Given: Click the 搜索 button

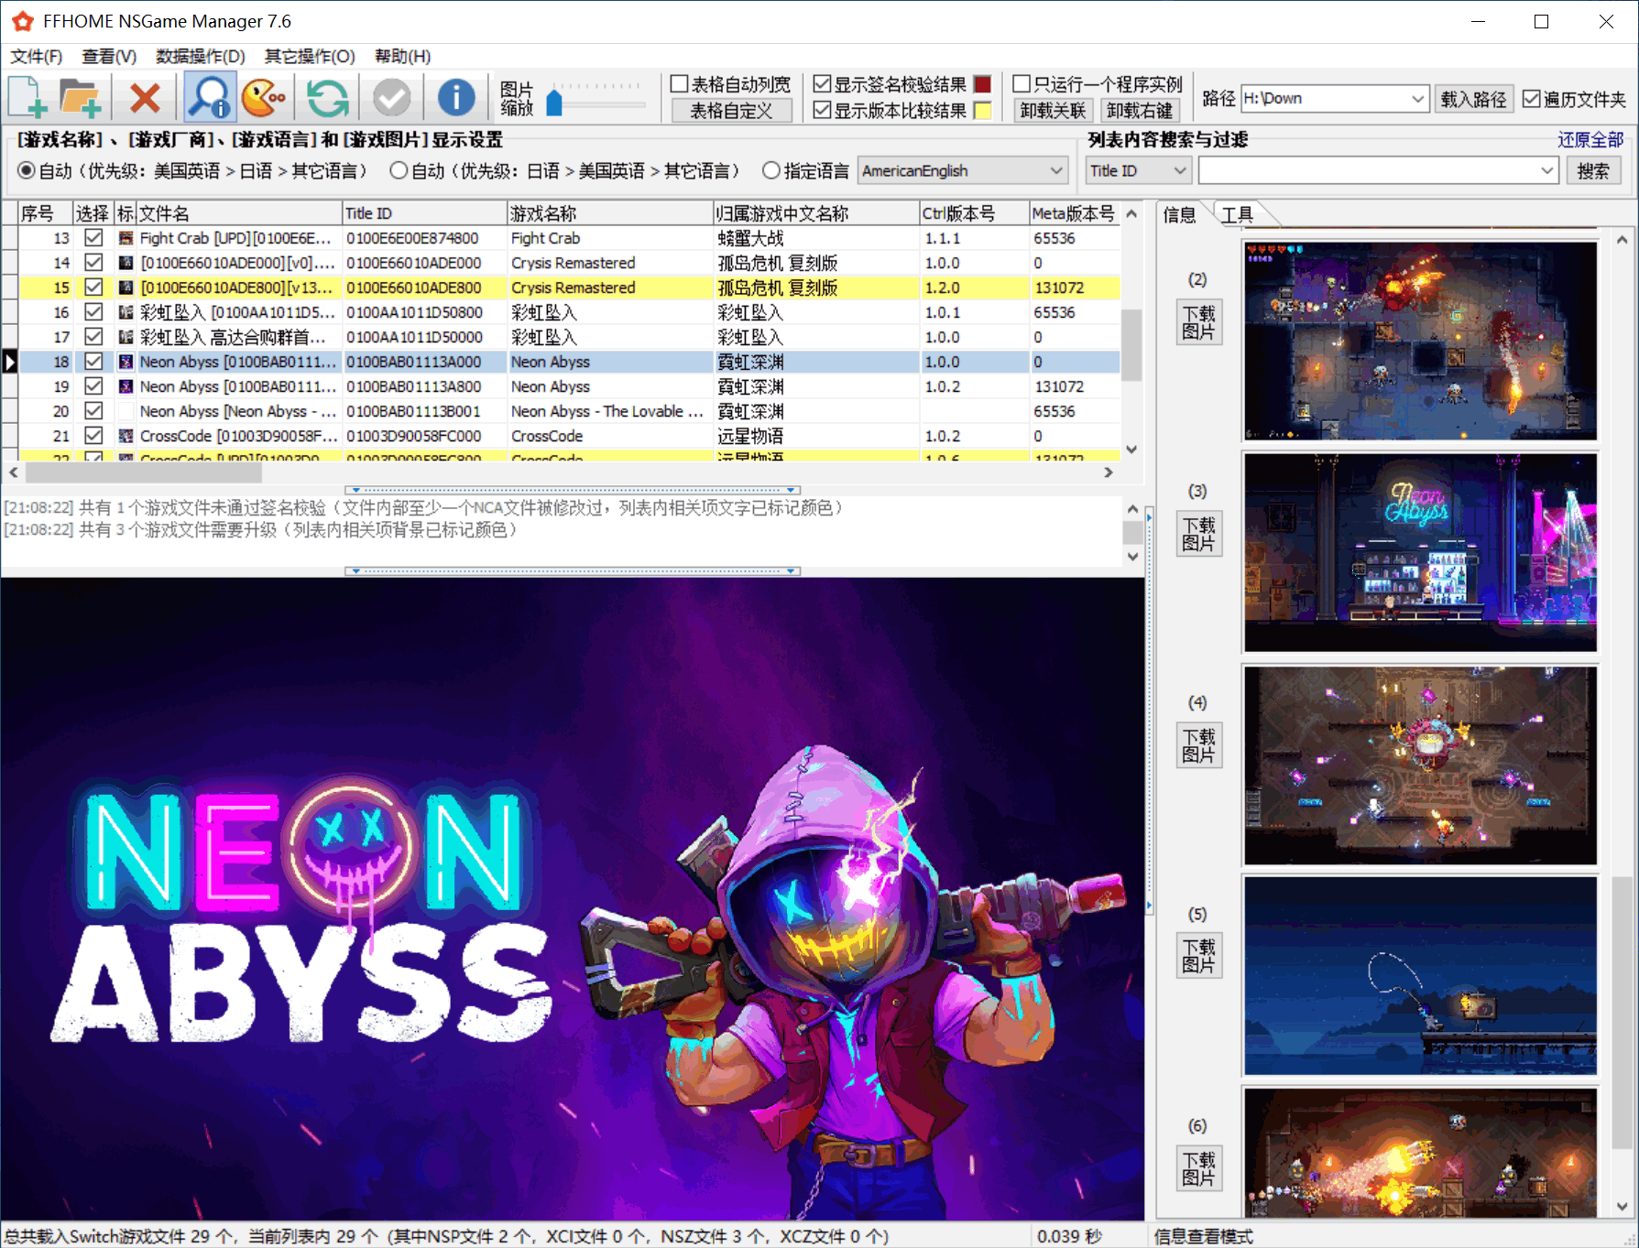Looking at the screenshot, I should pos(1593,170).
